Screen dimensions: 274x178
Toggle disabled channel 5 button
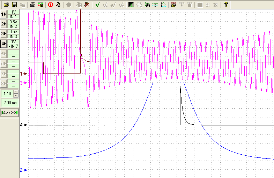[3, 54]
